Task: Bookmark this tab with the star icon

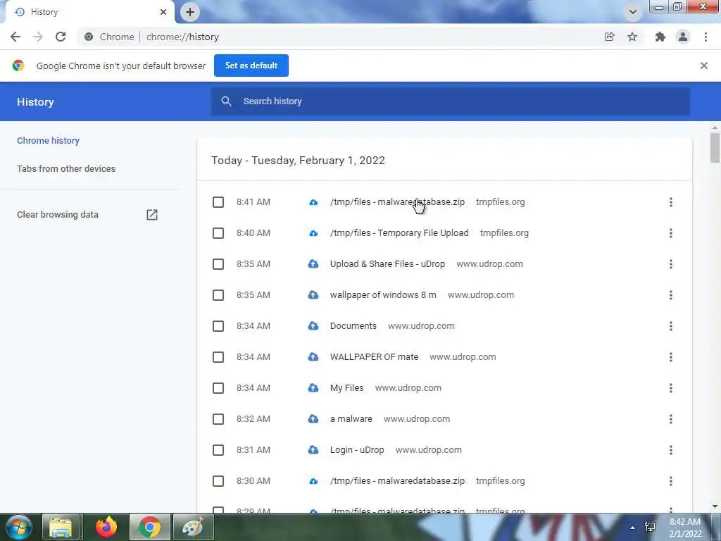Action: tap(632, 37)
